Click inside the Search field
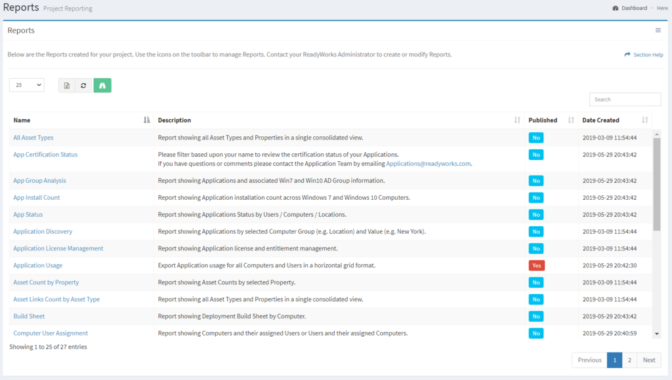The image size is (672, 380). coord(625,99)
